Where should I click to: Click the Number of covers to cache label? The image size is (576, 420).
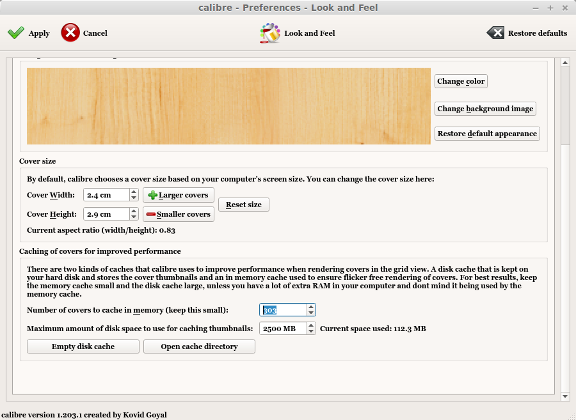(x=127, y=310)
